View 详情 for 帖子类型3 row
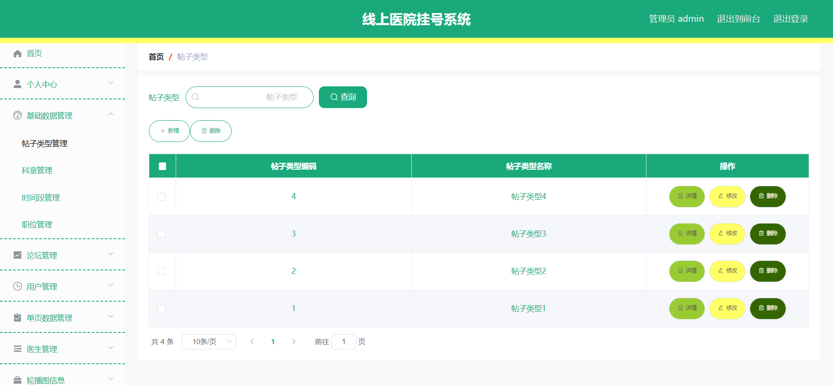This screenshot has height=385, width=833. click(x=687, y=234)
